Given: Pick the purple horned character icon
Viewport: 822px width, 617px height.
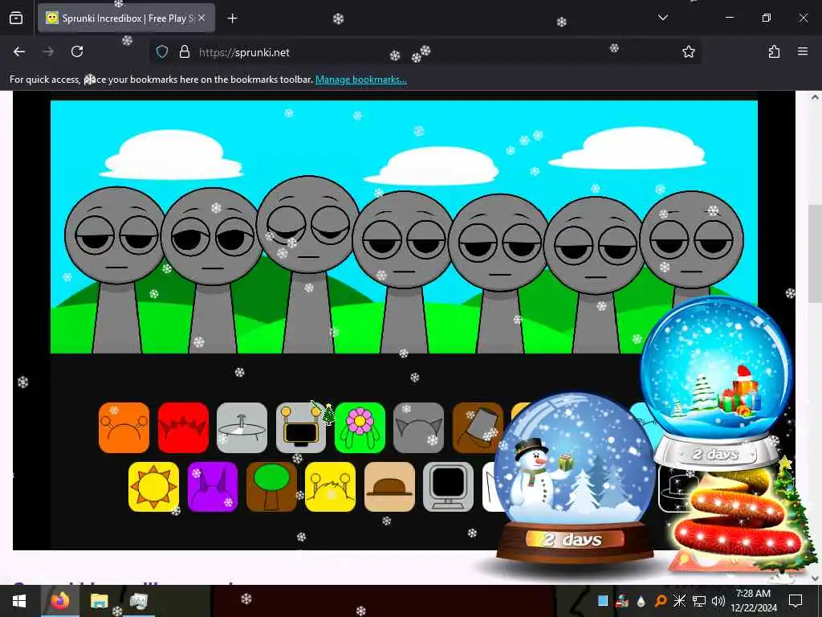Looking at the screenshot, I should (212, 486).
